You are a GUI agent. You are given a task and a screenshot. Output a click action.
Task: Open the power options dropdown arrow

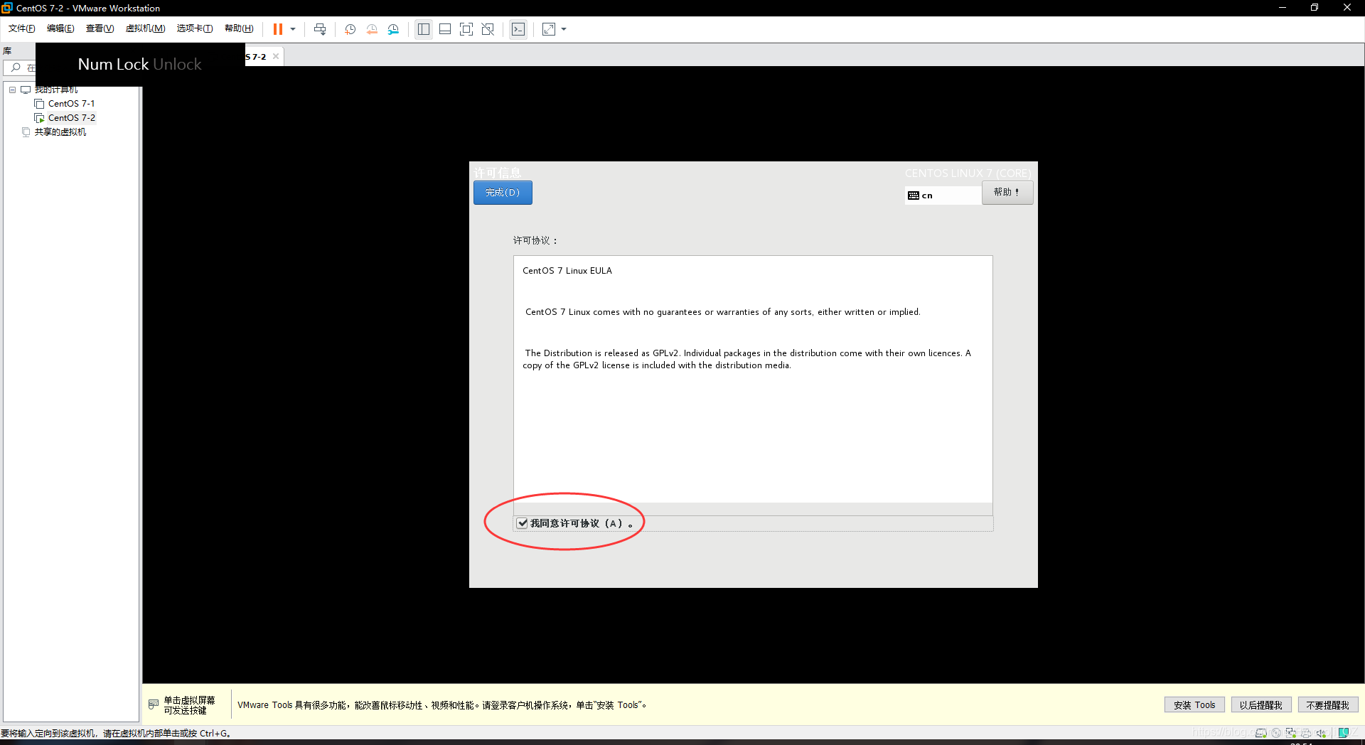[x=293, y=29]
